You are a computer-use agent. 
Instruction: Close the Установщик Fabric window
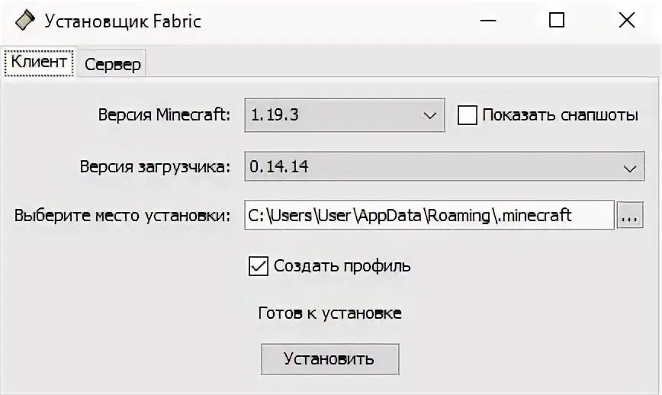coord(626,21)
